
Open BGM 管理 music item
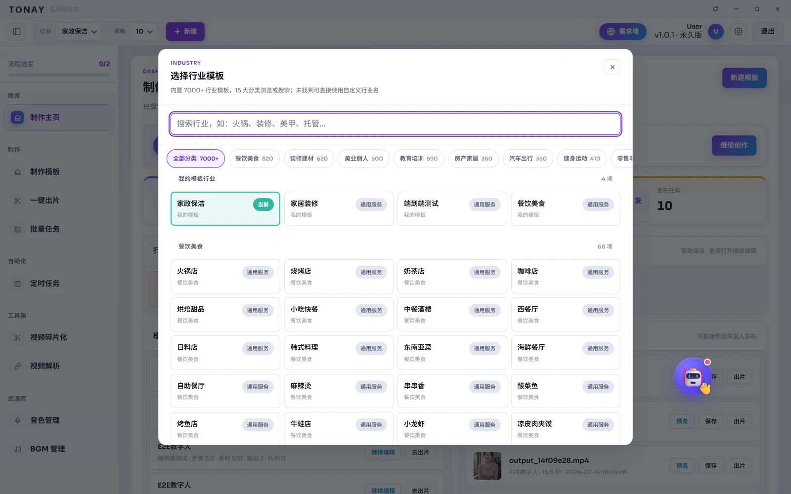(59, 449)
